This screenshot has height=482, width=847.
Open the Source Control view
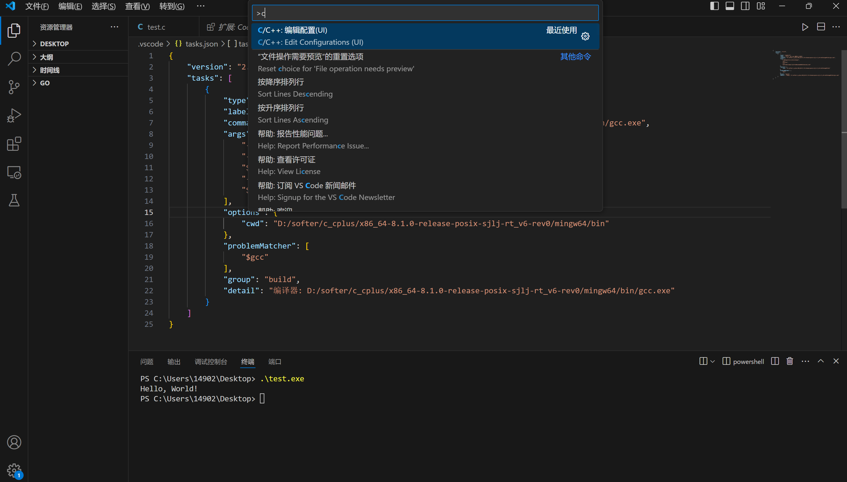tap(14, 87)
